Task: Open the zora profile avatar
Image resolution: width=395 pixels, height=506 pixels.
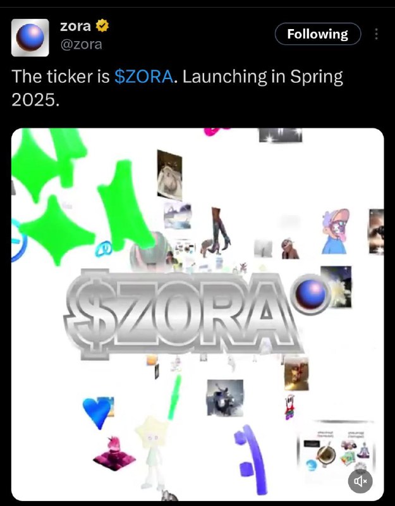Action: (30, 38)
